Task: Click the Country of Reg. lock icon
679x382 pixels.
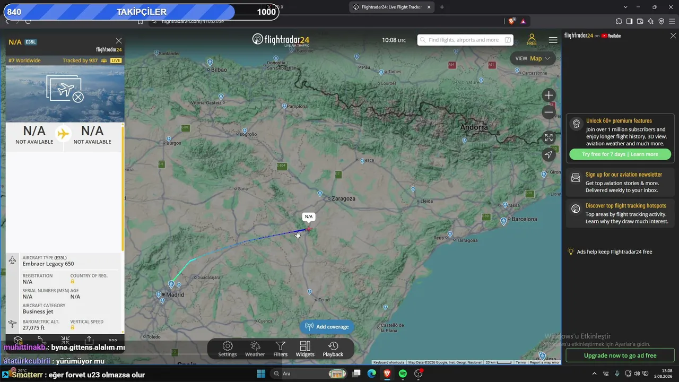Action: click(73, 282)
